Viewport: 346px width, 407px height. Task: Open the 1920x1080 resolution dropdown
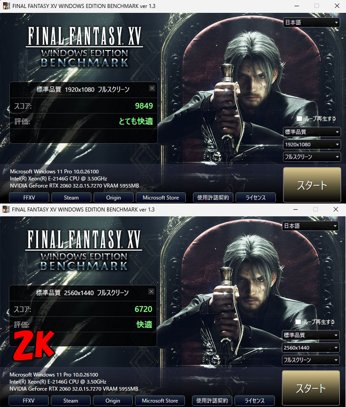click(x=312, y=145)
